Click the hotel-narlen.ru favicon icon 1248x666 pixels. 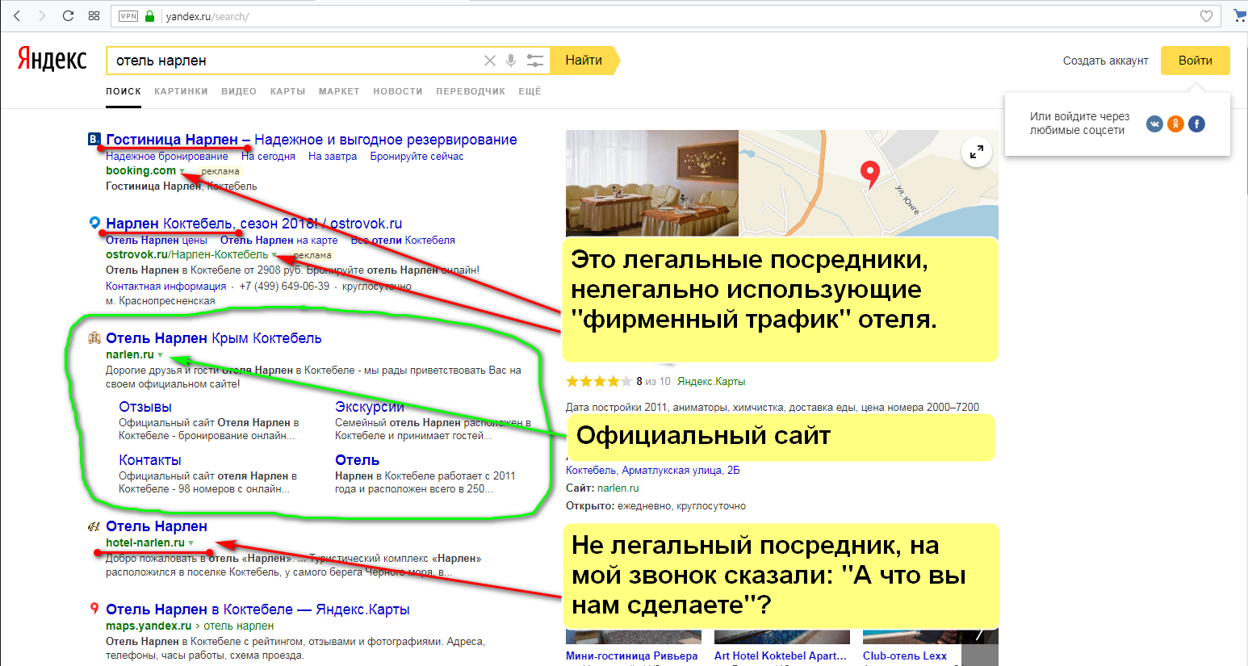tap(94, 526)
